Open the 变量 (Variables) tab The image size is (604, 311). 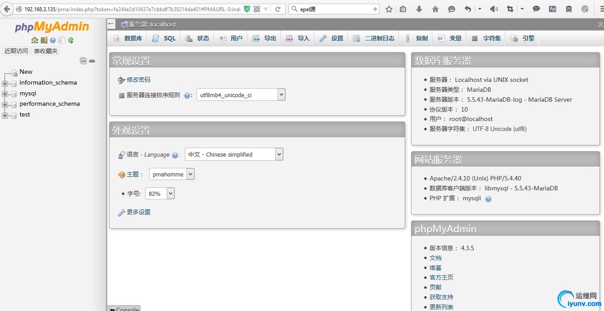(449, 38)
